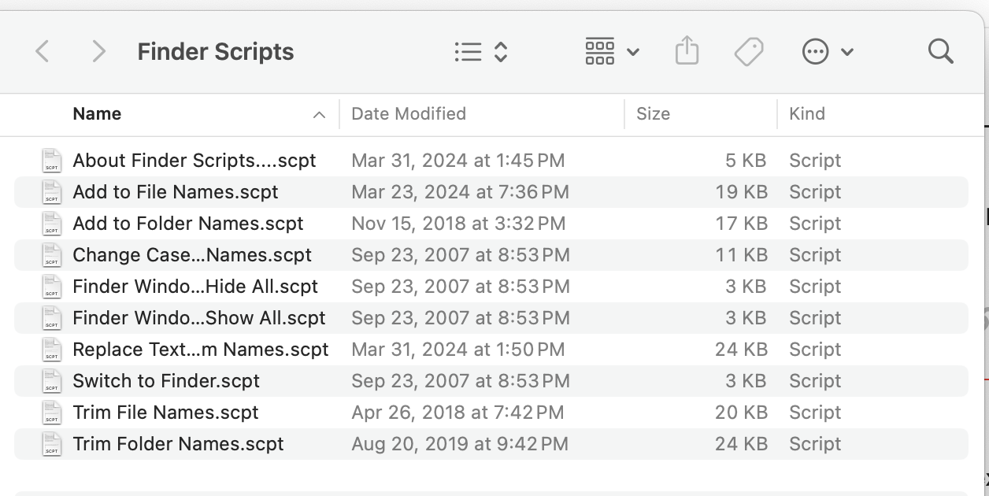Expand the Group By options dropdown
This screenshot has width=989, height=496.
612,52
